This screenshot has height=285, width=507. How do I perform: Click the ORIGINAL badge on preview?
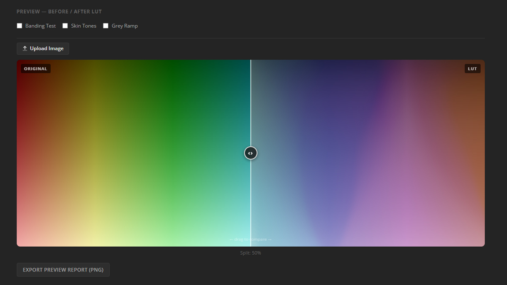pos(35,69)
